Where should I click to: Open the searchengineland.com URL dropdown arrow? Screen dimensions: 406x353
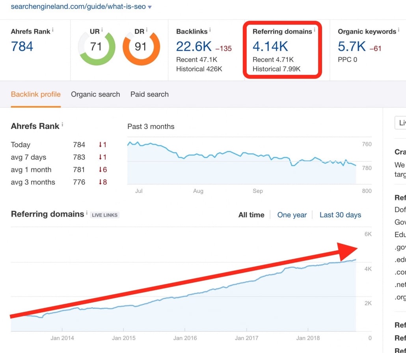[x=150, y=7]
